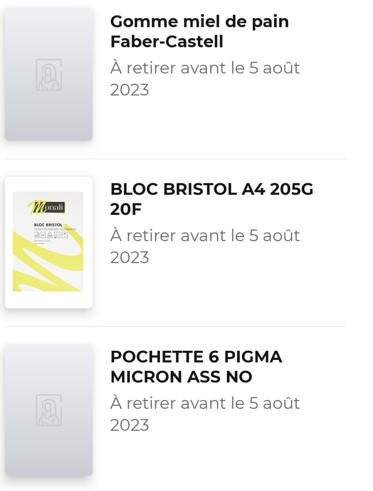Click the Monali logo on the Bristol pad
Viewport: 373px width, 491px height.
pos(46,208)
